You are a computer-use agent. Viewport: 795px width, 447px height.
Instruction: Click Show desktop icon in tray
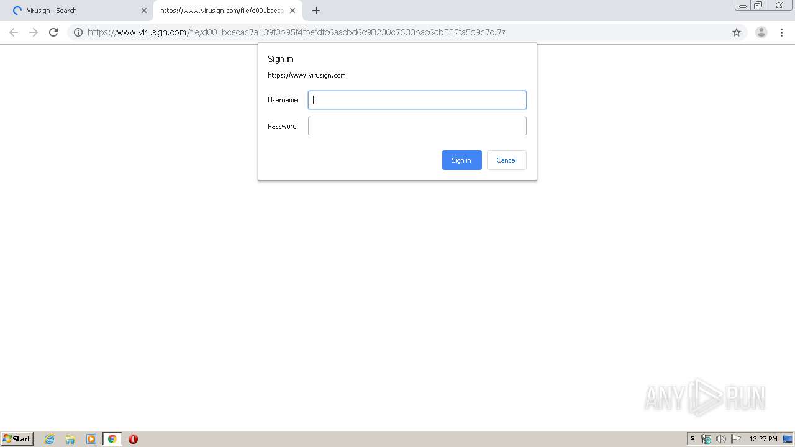(788, 439)
